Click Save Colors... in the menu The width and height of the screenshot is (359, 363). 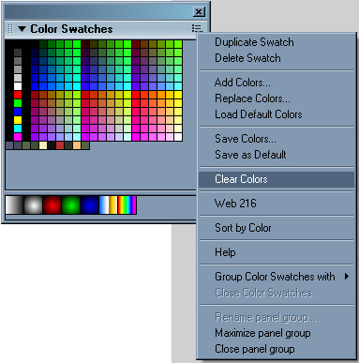coord(246,139)
